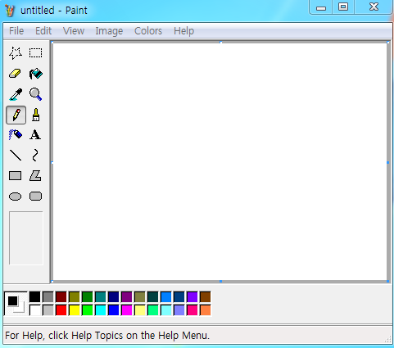Pick the Fill With Color bucket
Viewport: 394px width, 348px height.
(x=36, y=74)
